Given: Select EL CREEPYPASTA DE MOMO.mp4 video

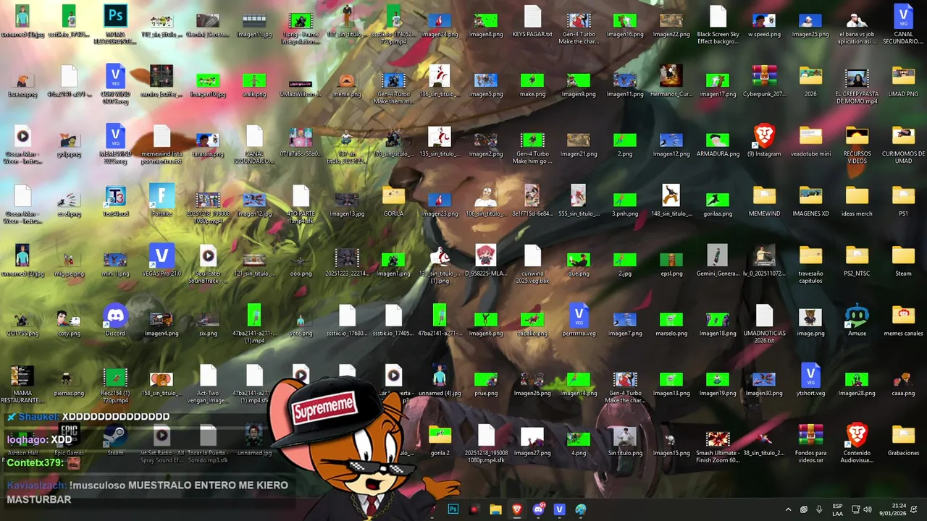Looking at the screenshot, I should tap(857, 84).
